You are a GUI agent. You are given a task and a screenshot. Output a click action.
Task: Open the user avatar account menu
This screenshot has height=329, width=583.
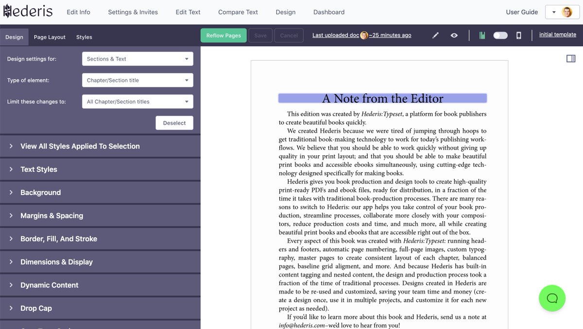(567, 12)
